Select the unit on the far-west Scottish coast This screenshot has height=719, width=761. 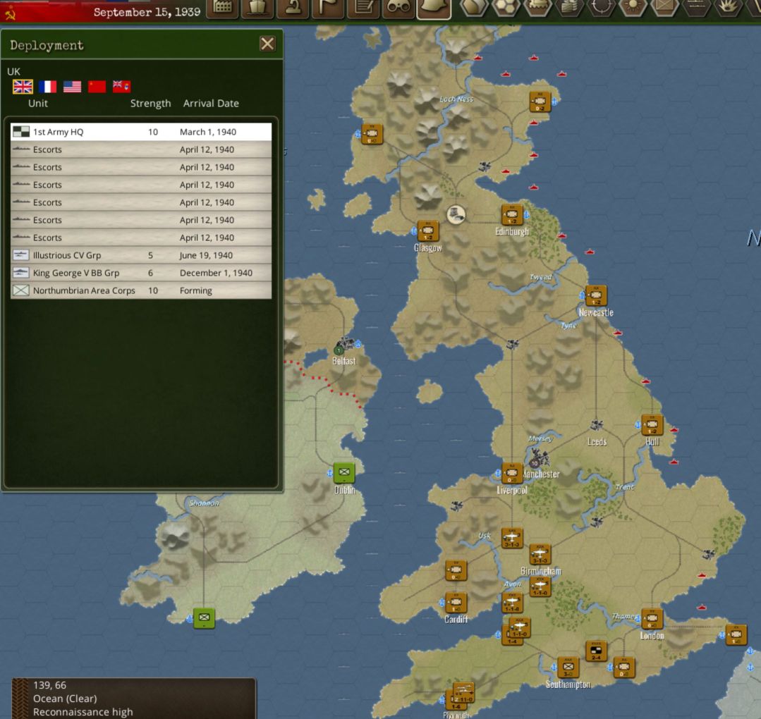coord(372,134)
